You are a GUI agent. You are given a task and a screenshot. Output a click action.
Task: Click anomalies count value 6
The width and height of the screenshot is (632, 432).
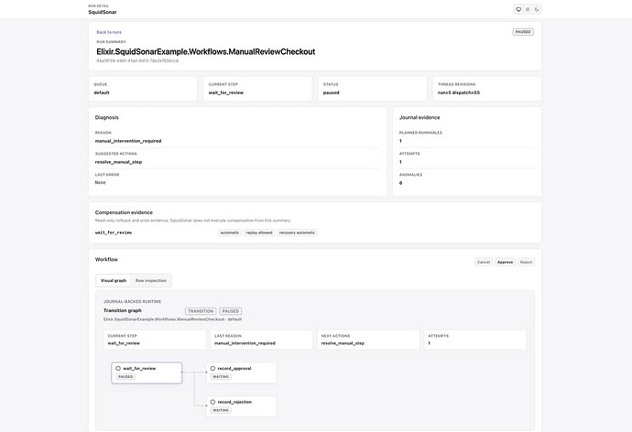click(400, 183)
